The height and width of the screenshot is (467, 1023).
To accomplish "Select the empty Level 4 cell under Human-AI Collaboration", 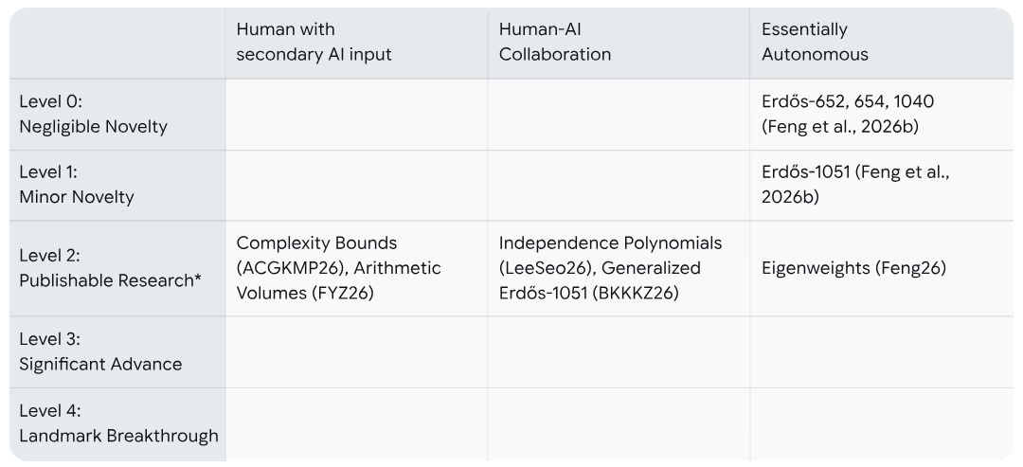I will pos(619,423).
